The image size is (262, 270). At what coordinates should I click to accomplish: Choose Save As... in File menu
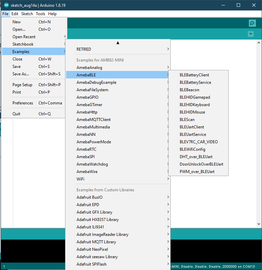21,74
